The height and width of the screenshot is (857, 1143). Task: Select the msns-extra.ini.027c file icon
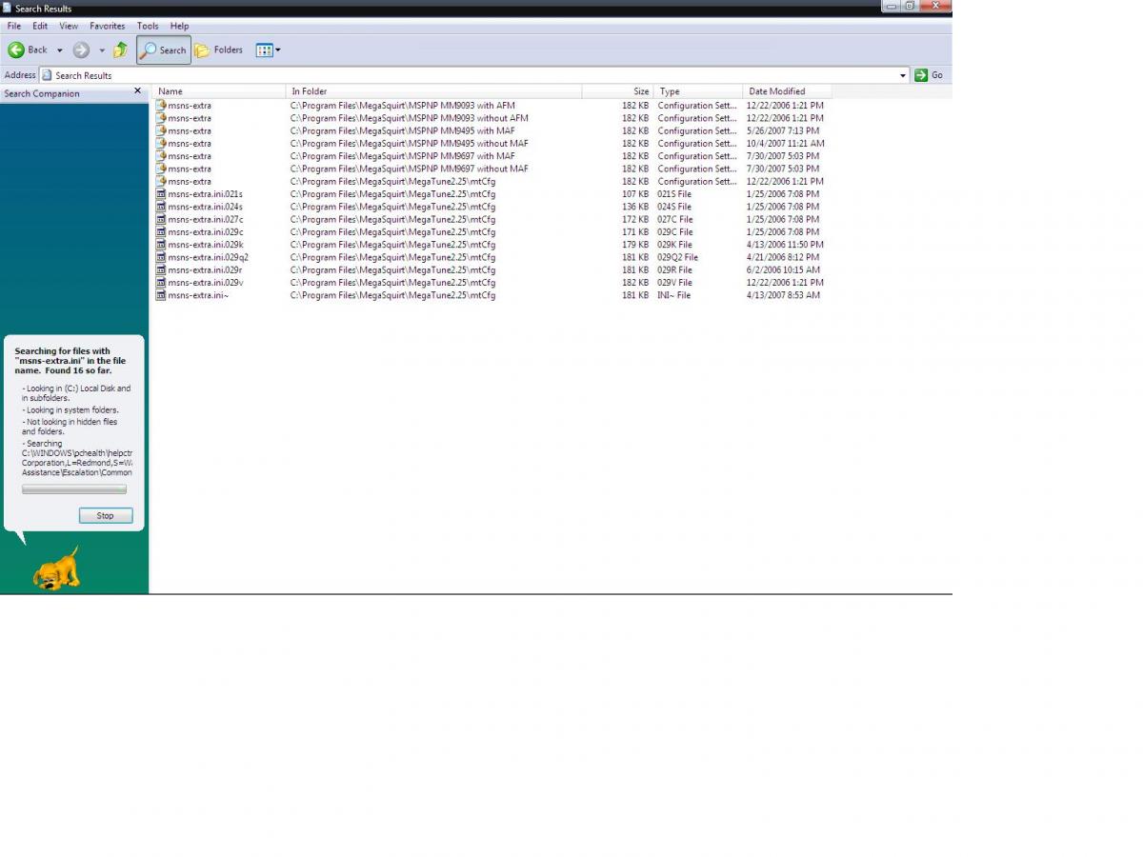161,219
